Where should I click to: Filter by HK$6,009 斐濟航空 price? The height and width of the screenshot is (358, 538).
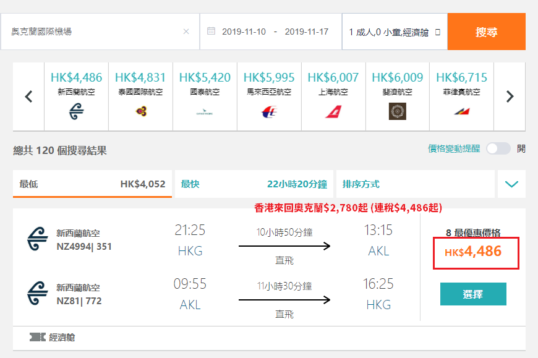point(398,77)
